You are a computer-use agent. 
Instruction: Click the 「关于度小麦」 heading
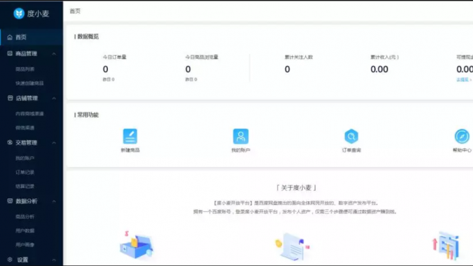point(296,188)
